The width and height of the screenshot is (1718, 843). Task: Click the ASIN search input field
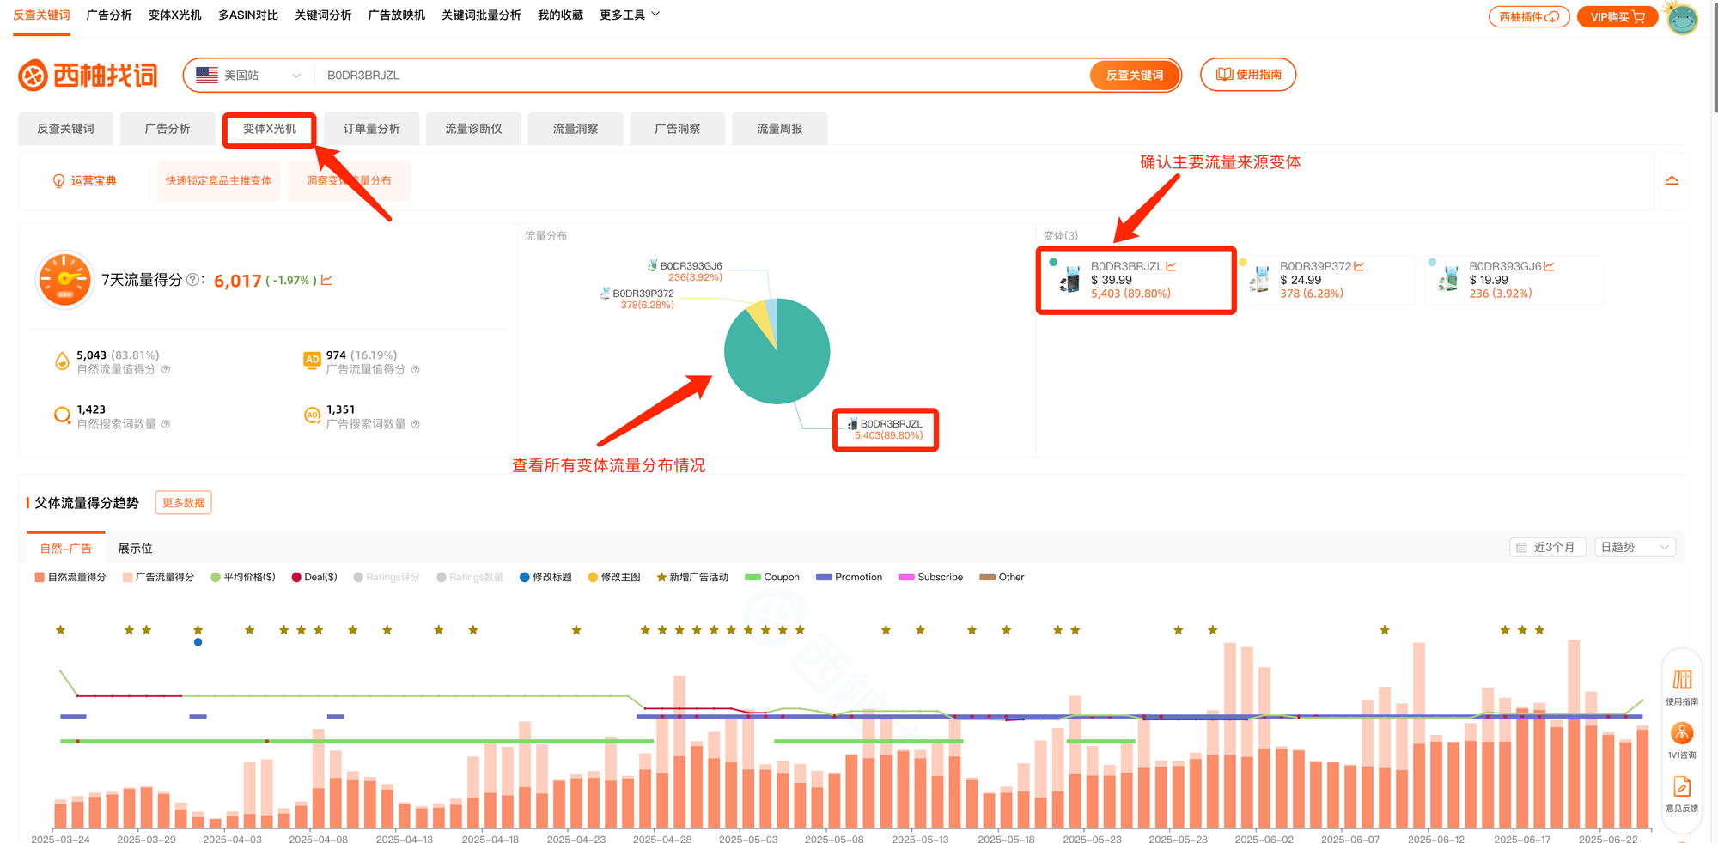point(703,76)
